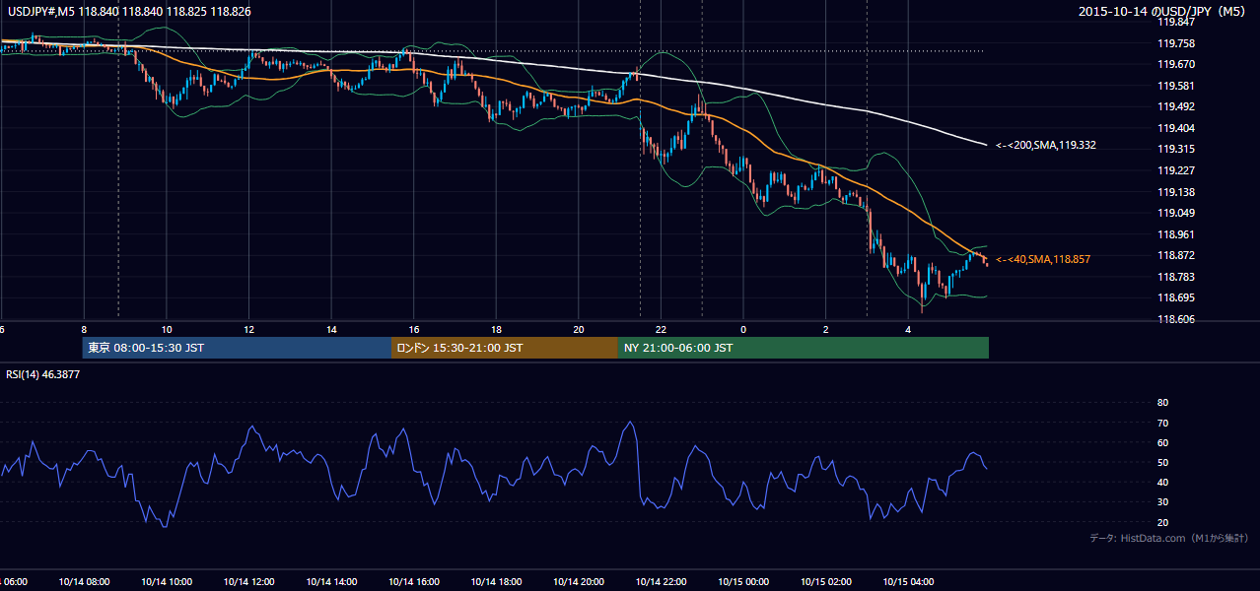Click hour label 0 under the price chart
The image size is (1260, 591).
click(743, 330)
